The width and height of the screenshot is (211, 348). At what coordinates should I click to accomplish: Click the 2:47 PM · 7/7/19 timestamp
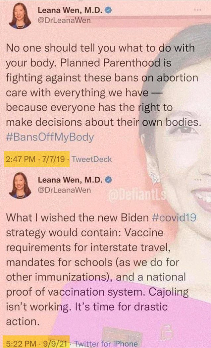tap(37, 159)
